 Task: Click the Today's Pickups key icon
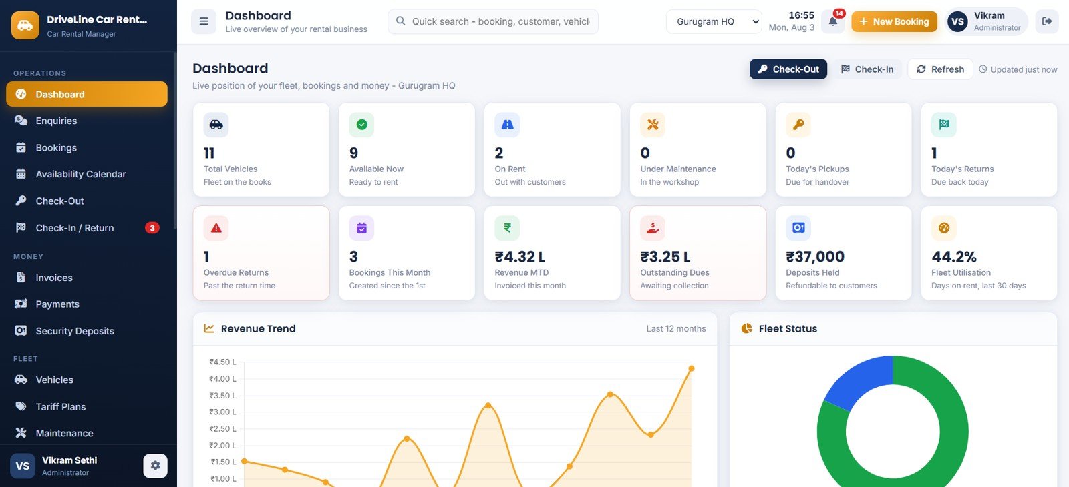[798, 125]
